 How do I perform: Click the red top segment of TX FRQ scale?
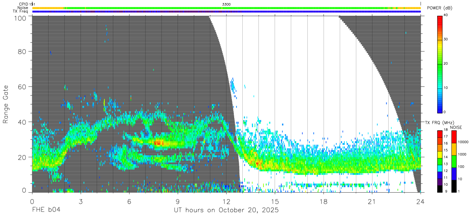coord(439,133)
